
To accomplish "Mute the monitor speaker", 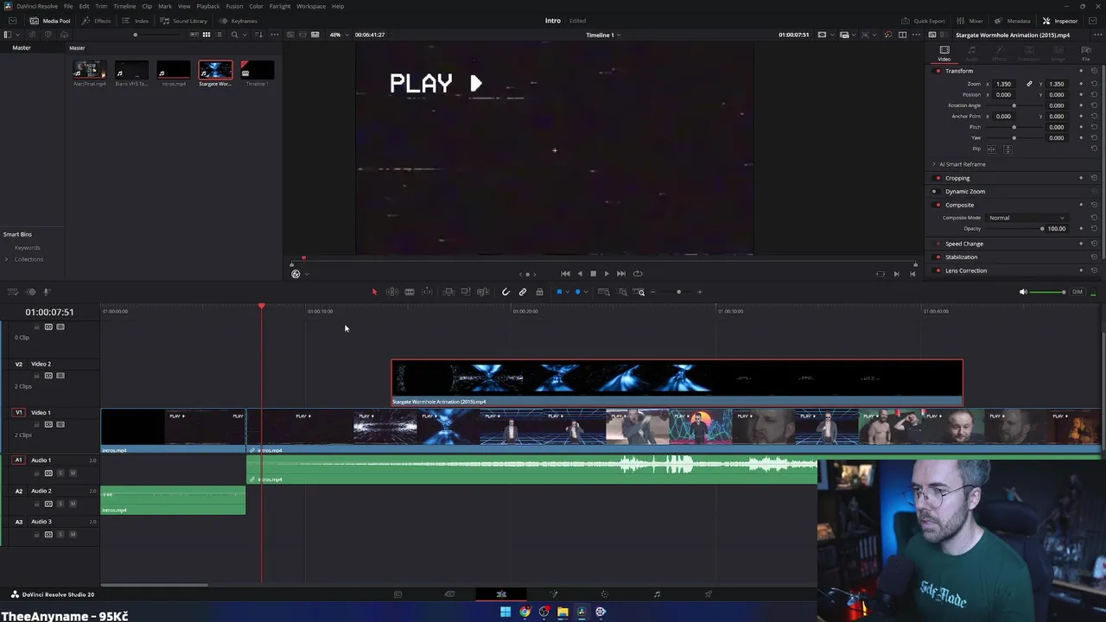I will coord(1023,292).
